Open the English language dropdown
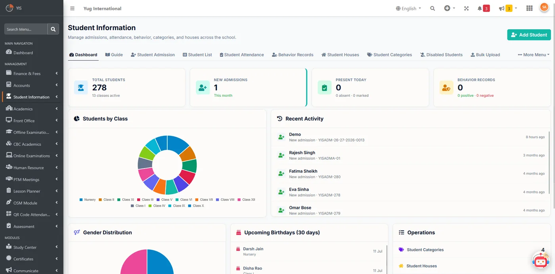Screen dimensions: 555x274 coord(408,8)
